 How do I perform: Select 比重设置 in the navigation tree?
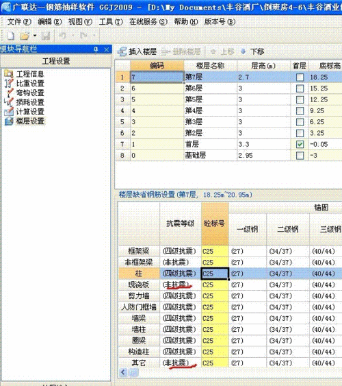click(x=30, y=83)
